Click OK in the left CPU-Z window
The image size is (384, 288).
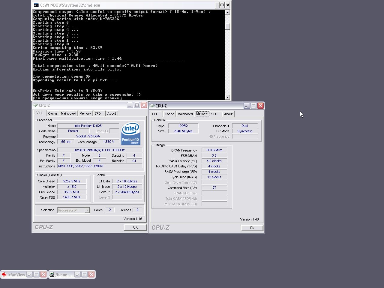click(x=135, y=227)
